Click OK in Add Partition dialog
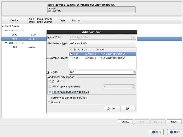183x137 pixels. 128,109
